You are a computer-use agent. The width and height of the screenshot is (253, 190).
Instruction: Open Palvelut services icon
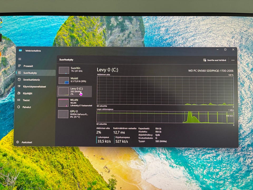(x=18, y=107)
